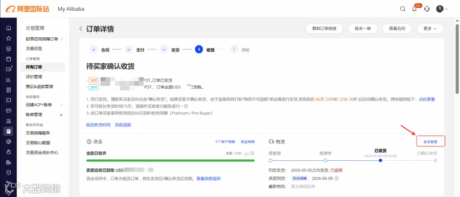Click the 已发货 point on logistics timeline
This screenshot has width=460, height=197.
[380, 160]
